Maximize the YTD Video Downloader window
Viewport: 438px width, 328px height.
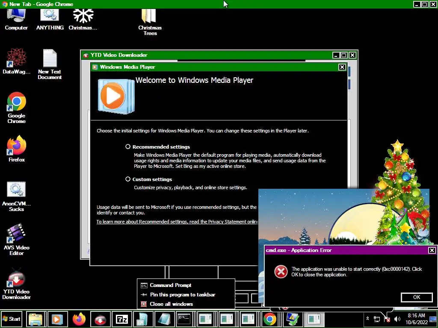coord(344,55)
